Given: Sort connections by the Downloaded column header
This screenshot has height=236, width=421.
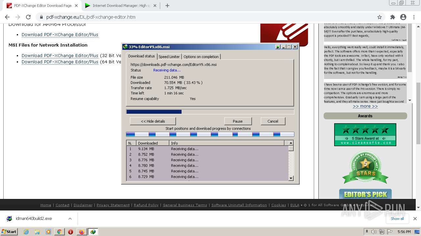Looking at the screenshot, I should click(x=153, y=143).
